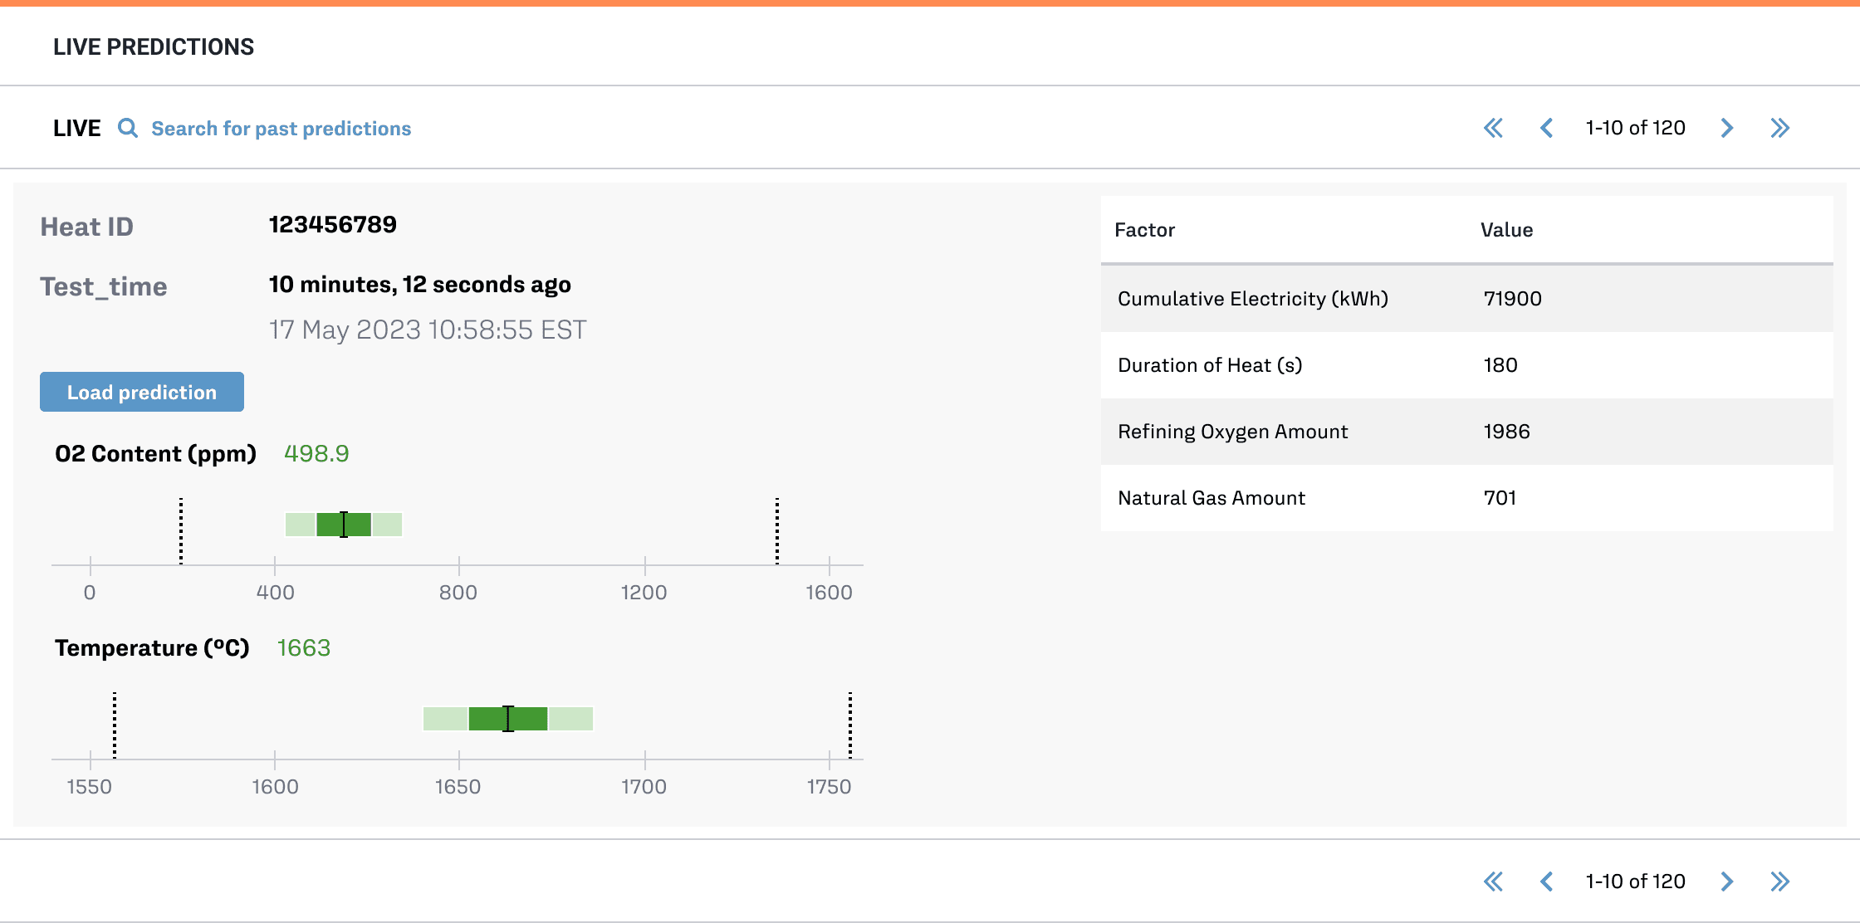This screenshot has height=923, width=1860.
Task: Select the LIVE tab label
Action: click(x=76, y=129)
